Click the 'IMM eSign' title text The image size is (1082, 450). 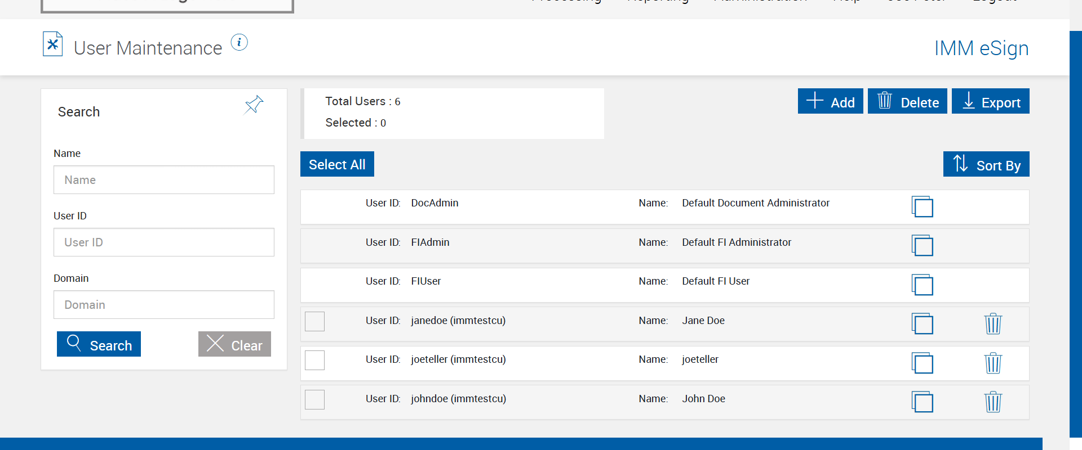pyautogui.click(x=981, y=48)
